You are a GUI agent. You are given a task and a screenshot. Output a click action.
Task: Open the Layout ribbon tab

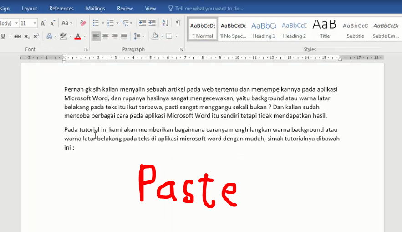[x=29, y=9]
